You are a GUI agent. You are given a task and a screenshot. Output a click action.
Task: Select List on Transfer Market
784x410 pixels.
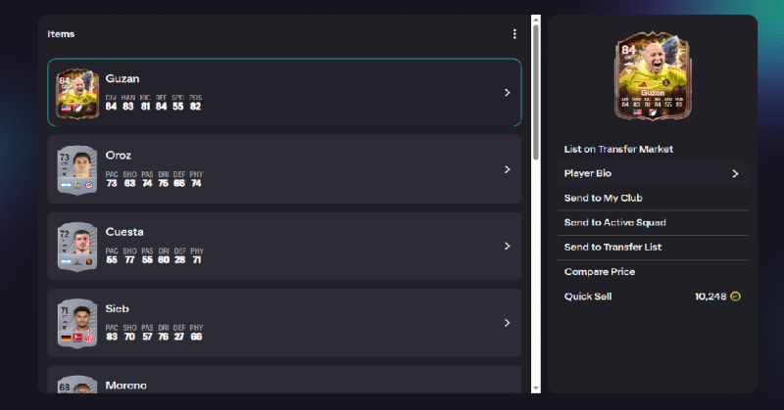click(x=618, y=150)
